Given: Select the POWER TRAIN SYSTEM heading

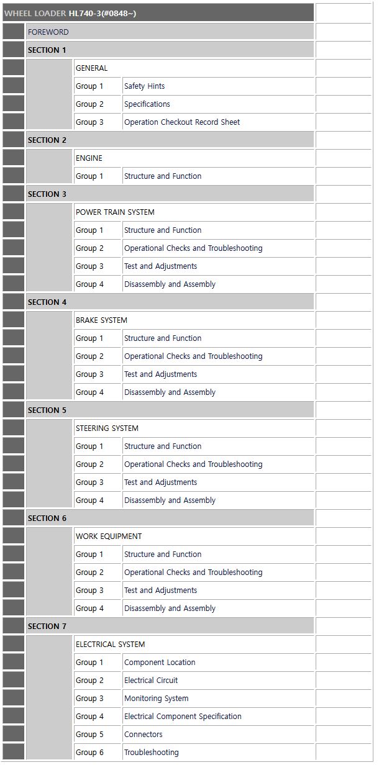Looking at the screenshot, I should (115, 212).
